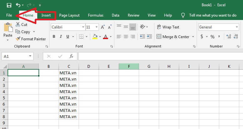Open Fill Color palette dropdown arrow
Screen dimensions: 243x129
click(100, 37)
